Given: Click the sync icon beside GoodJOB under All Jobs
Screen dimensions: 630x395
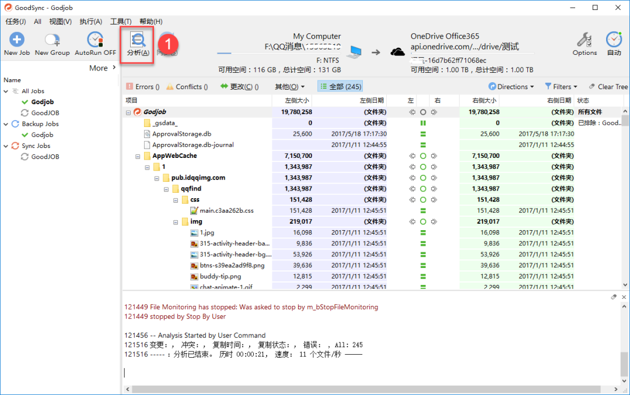Looking at the screenshot, I should pos(25,113).
